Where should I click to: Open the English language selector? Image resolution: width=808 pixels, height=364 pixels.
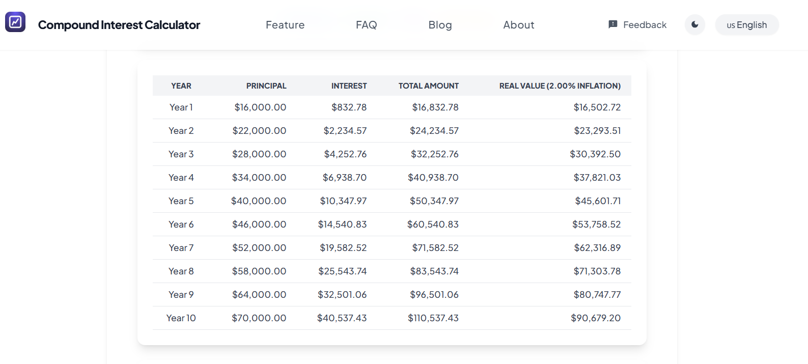coord(746,25)
